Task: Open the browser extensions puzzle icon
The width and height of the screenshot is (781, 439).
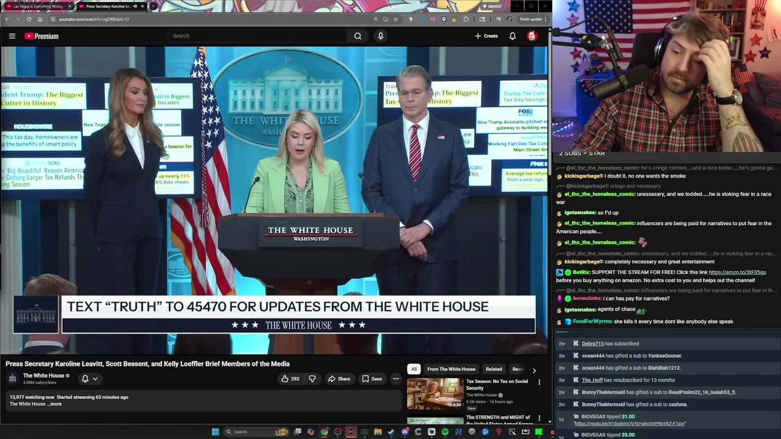Action: pyautogui.click(x=466, y=19)
